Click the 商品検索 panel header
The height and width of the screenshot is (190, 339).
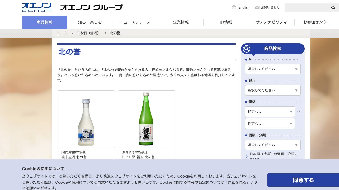(273, 49)
